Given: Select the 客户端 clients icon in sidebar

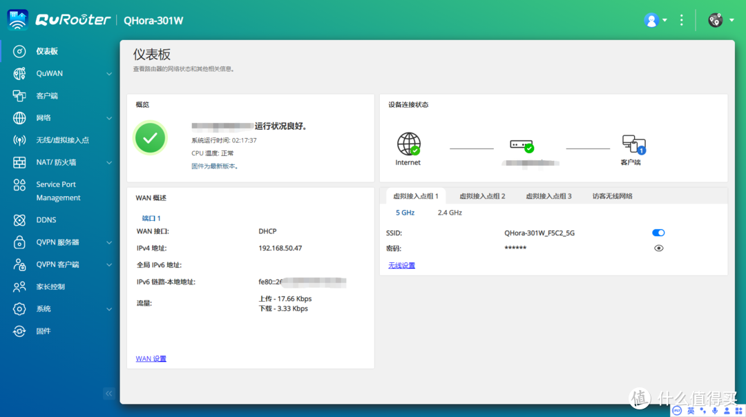Looking at the screenshot, I should tap(19, 95).
